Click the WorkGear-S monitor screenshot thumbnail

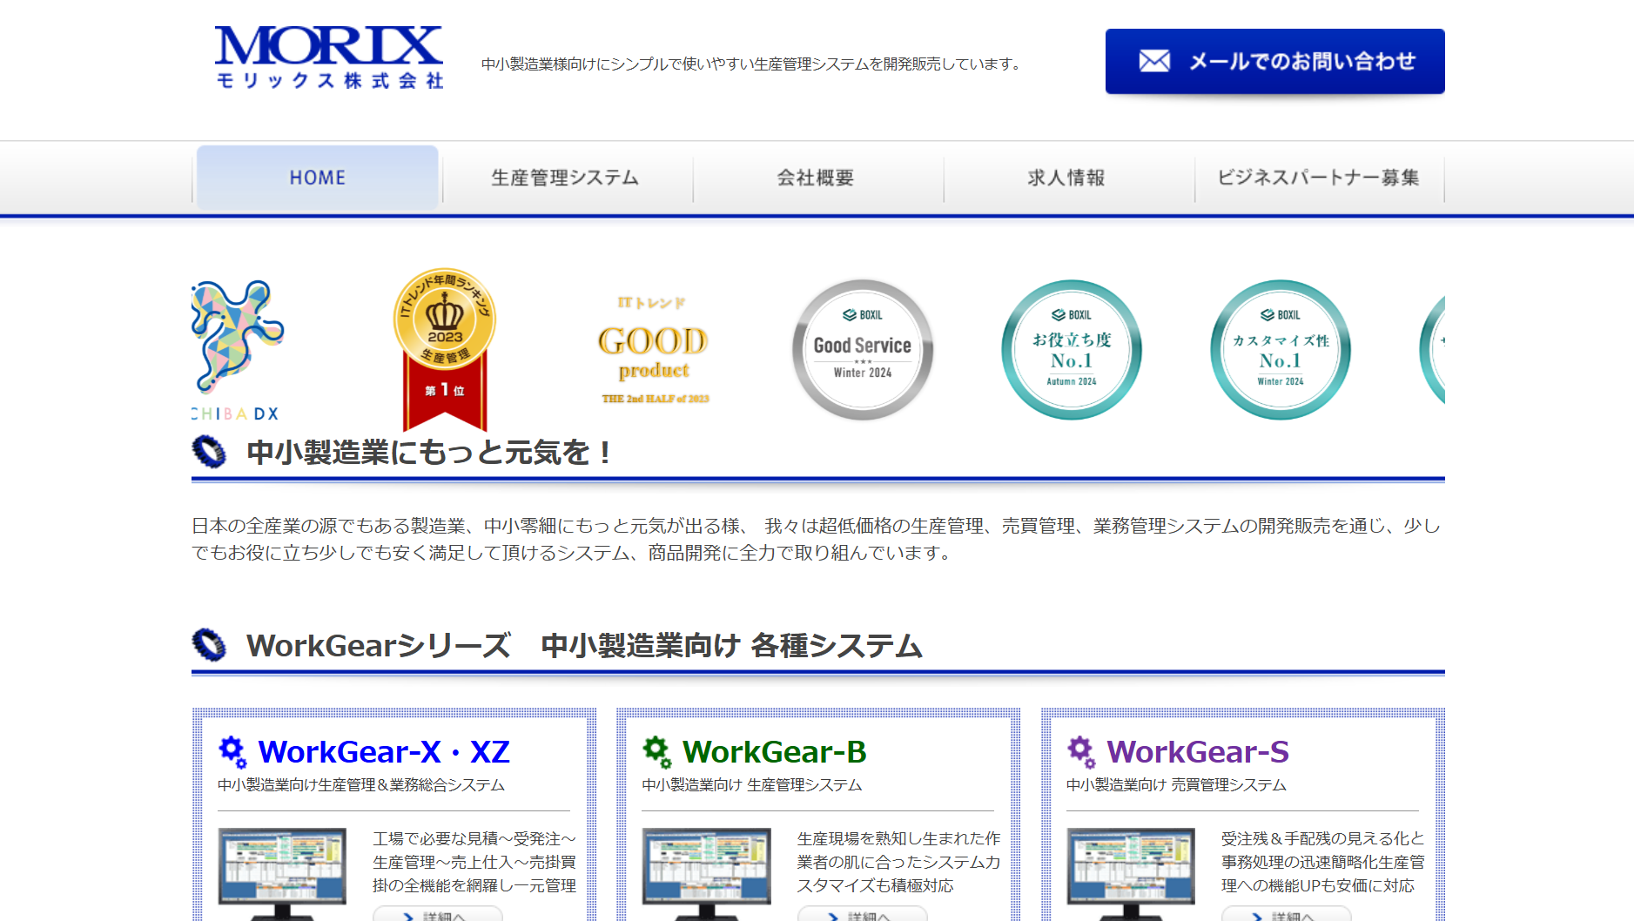click(x=1131, y=873)
